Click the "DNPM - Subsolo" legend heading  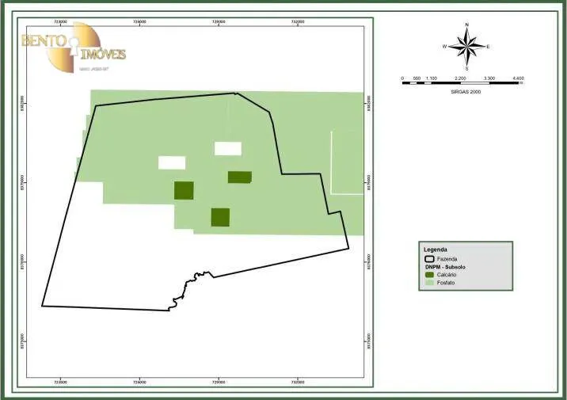tap(445, 267)
